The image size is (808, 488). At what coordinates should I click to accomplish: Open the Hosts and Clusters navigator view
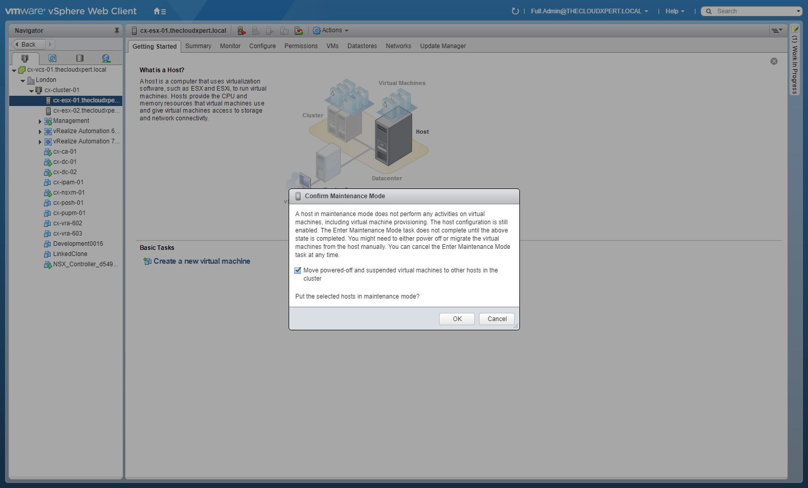pos(25,58)
